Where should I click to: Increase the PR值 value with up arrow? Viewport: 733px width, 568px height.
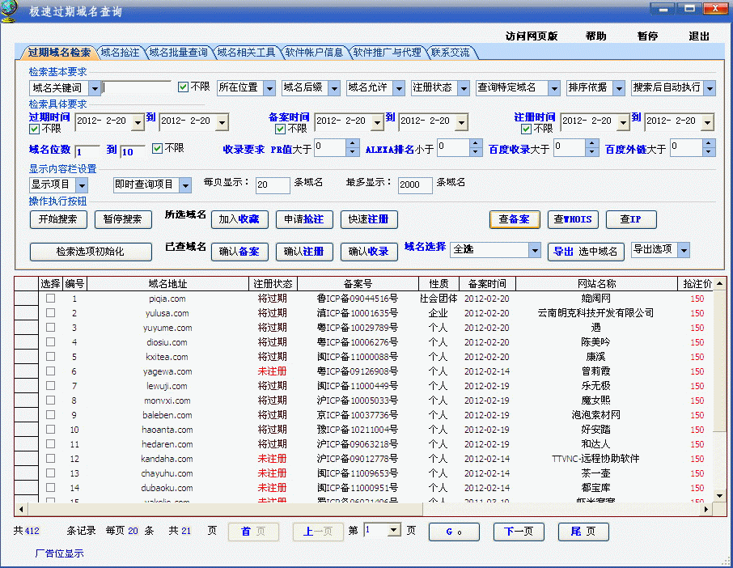pyautogui.click(x=352, y=143)
